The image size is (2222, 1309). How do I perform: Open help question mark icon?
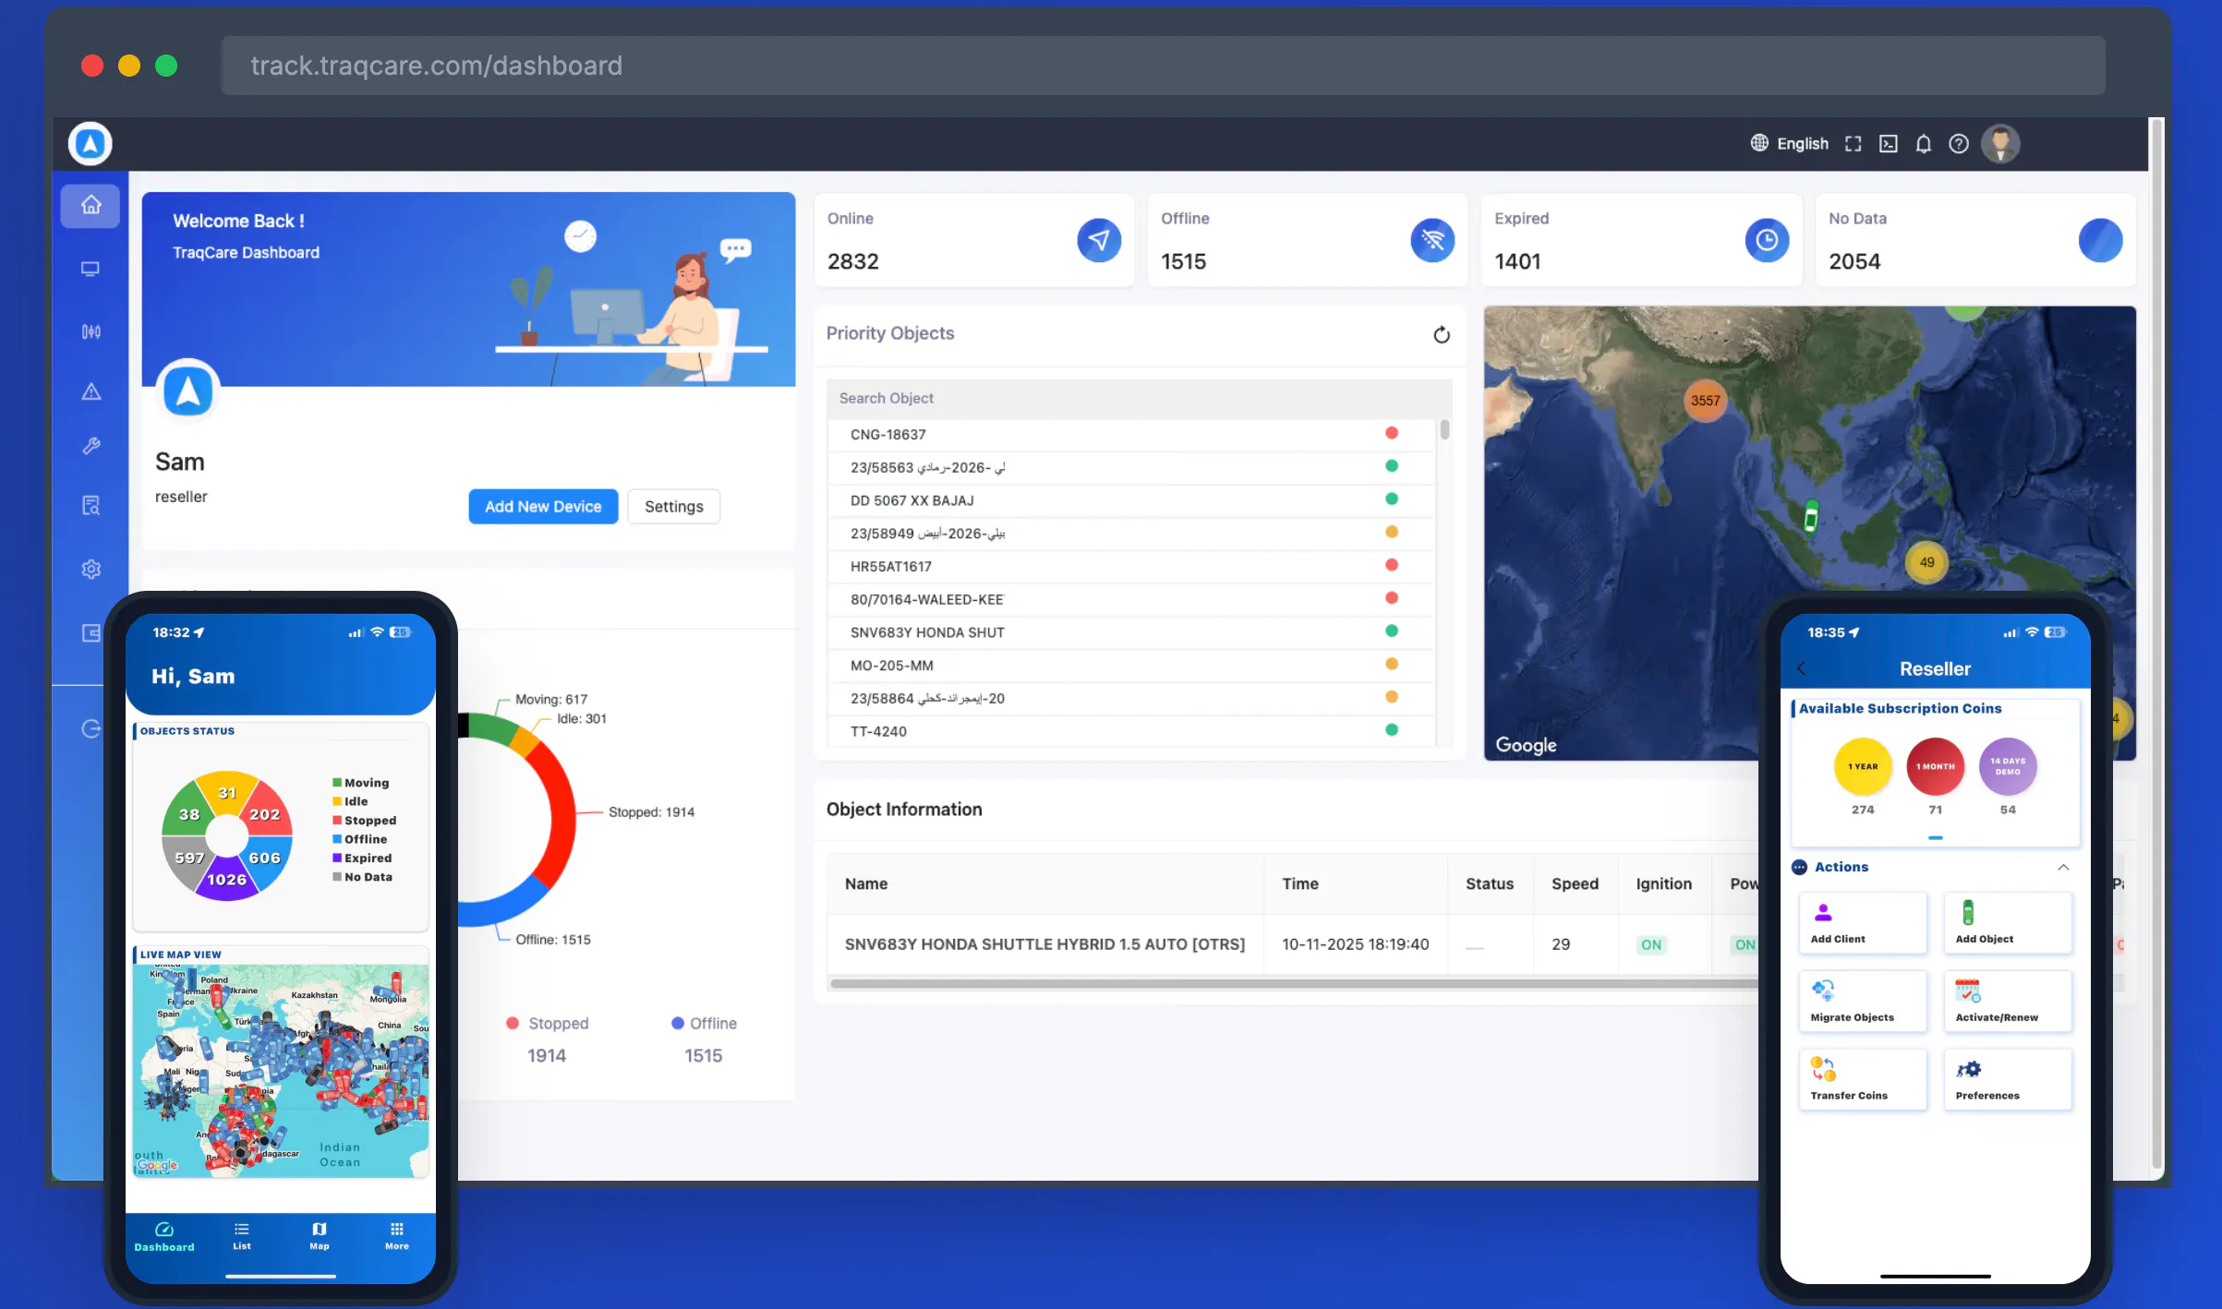pos(1959,144)
